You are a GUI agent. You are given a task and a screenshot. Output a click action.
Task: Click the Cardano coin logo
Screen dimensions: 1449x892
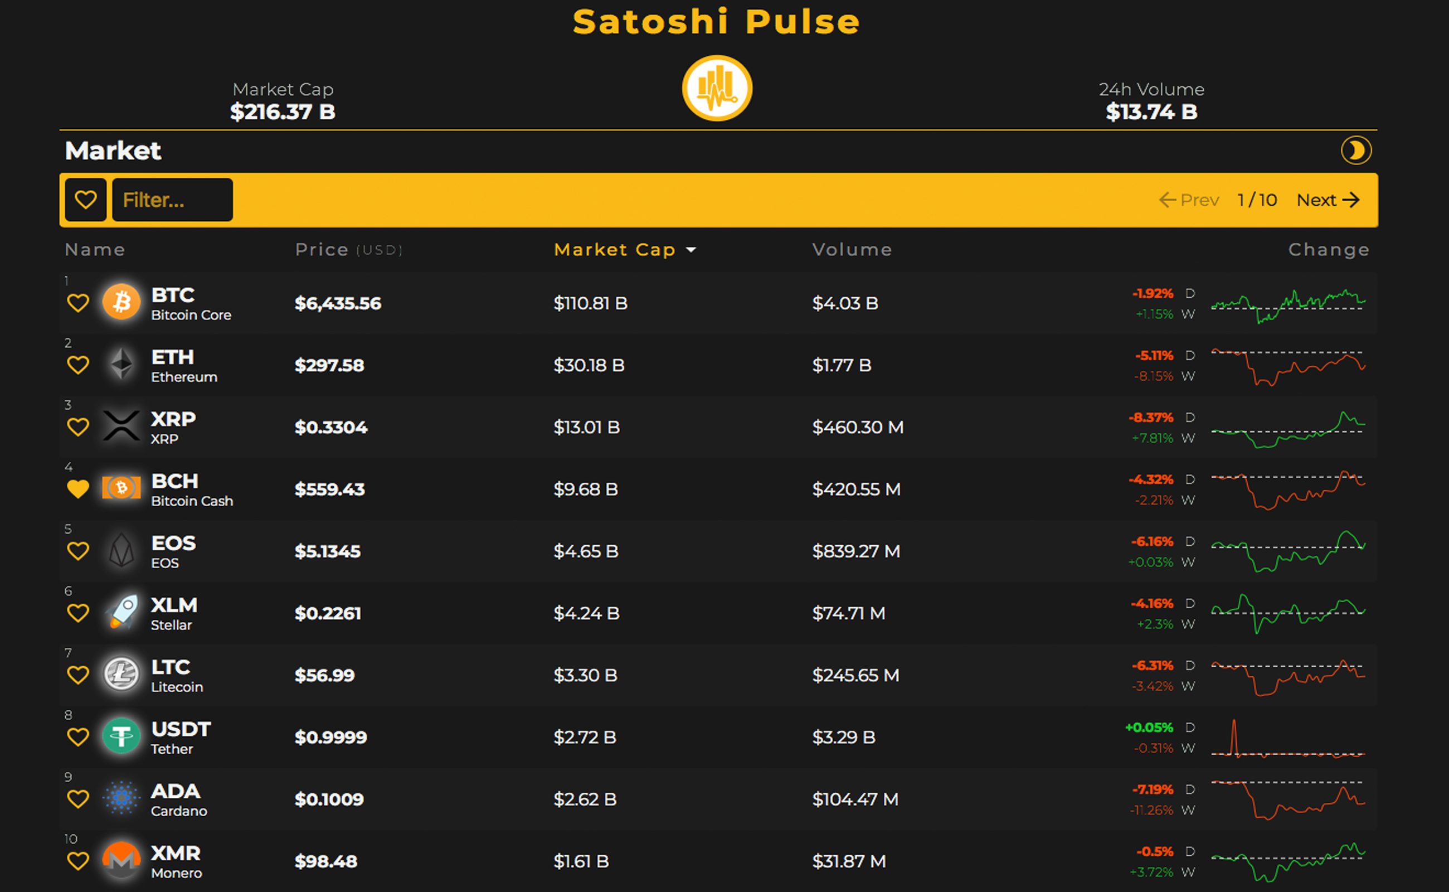point(121,798)
